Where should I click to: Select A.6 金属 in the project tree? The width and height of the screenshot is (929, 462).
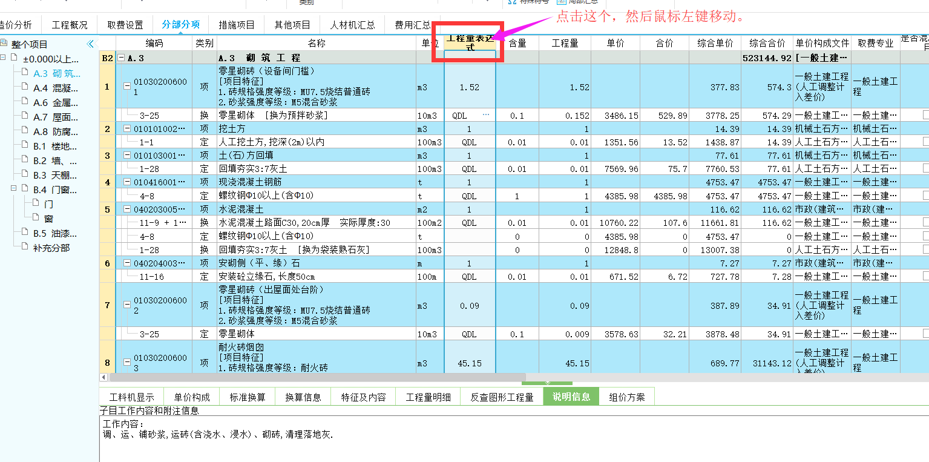point(56,102)
